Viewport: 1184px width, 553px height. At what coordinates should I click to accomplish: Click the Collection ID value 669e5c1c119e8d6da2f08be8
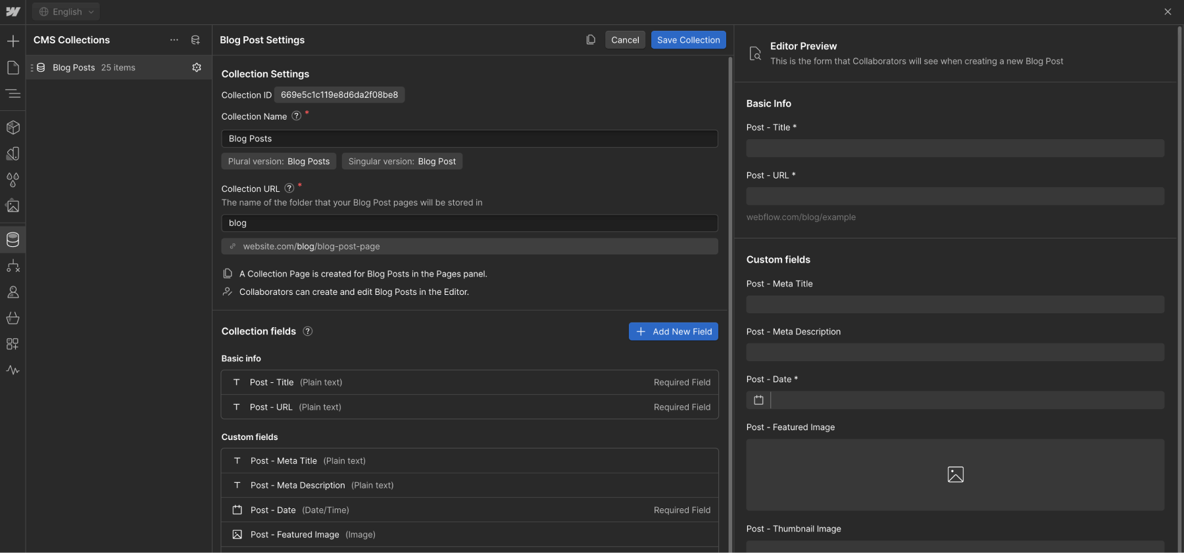pyautogui.click(x=339, y=95)
